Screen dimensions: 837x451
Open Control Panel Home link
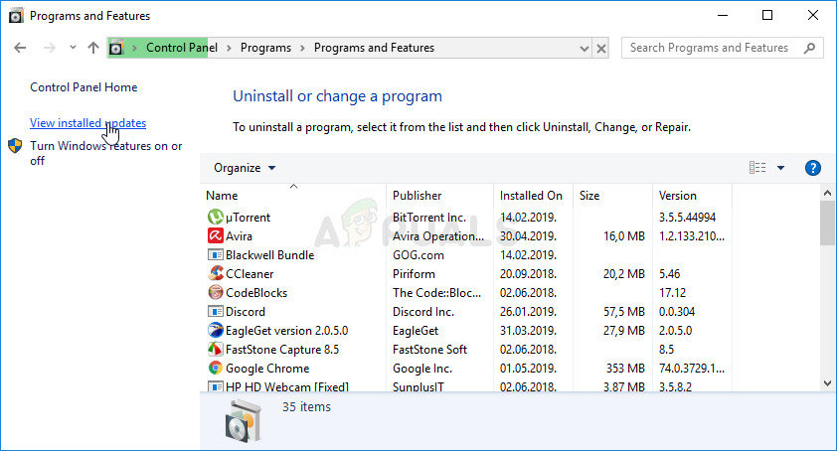[84, 87]
